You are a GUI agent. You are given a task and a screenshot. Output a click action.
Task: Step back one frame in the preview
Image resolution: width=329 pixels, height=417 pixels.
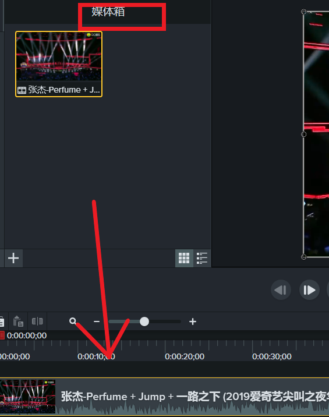click(x=281, y=290)
